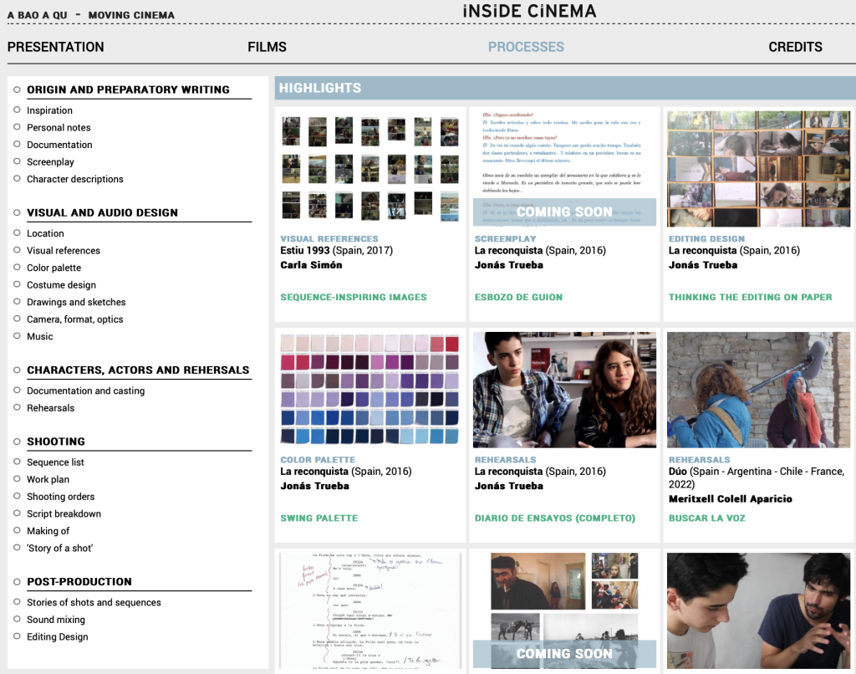Open the Dúo rehearsals photo thumbnail
The height and width of the screenshot is (674, 856).
tap(758, 389)
